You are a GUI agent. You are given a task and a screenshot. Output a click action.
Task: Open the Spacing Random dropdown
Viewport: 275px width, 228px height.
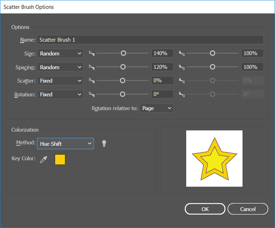coord(60,67)
